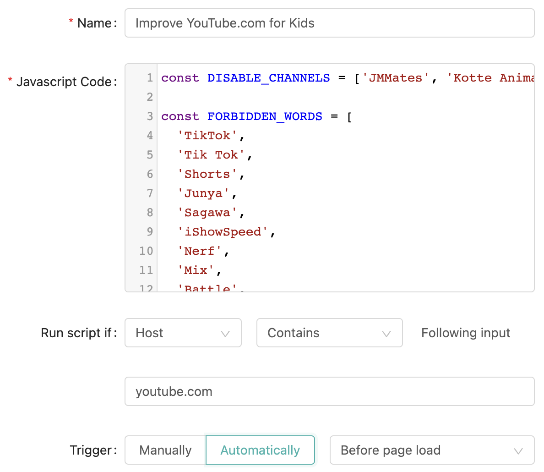Click the 'Kotte Anima' string on line 1
Viewport: 544px width, 472px height.
[x=490, y=78]
